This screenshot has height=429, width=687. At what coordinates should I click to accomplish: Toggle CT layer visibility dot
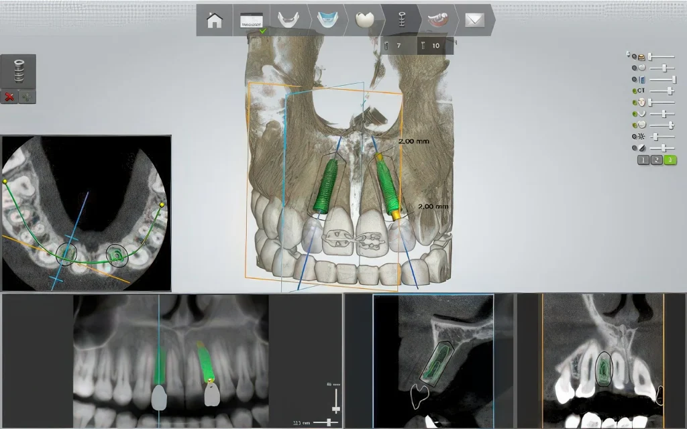(635, 90)
